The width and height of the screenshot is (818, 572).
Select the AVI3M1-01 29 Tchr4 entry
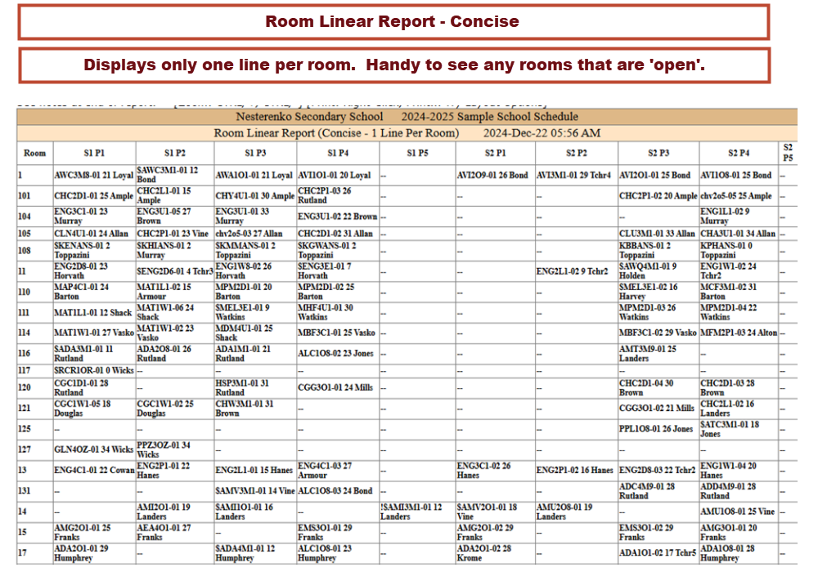point(574,175)
